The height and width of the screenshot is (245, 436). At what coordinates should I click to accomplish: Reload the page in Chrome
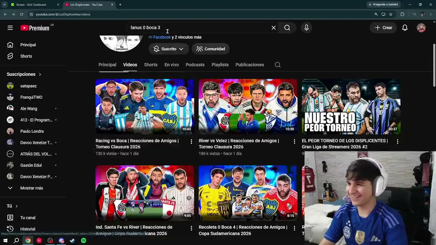(21, 14)
